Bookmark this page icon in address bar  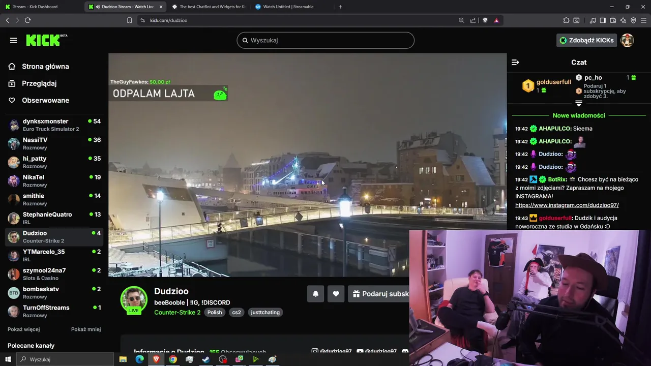(x=129, y=20)
